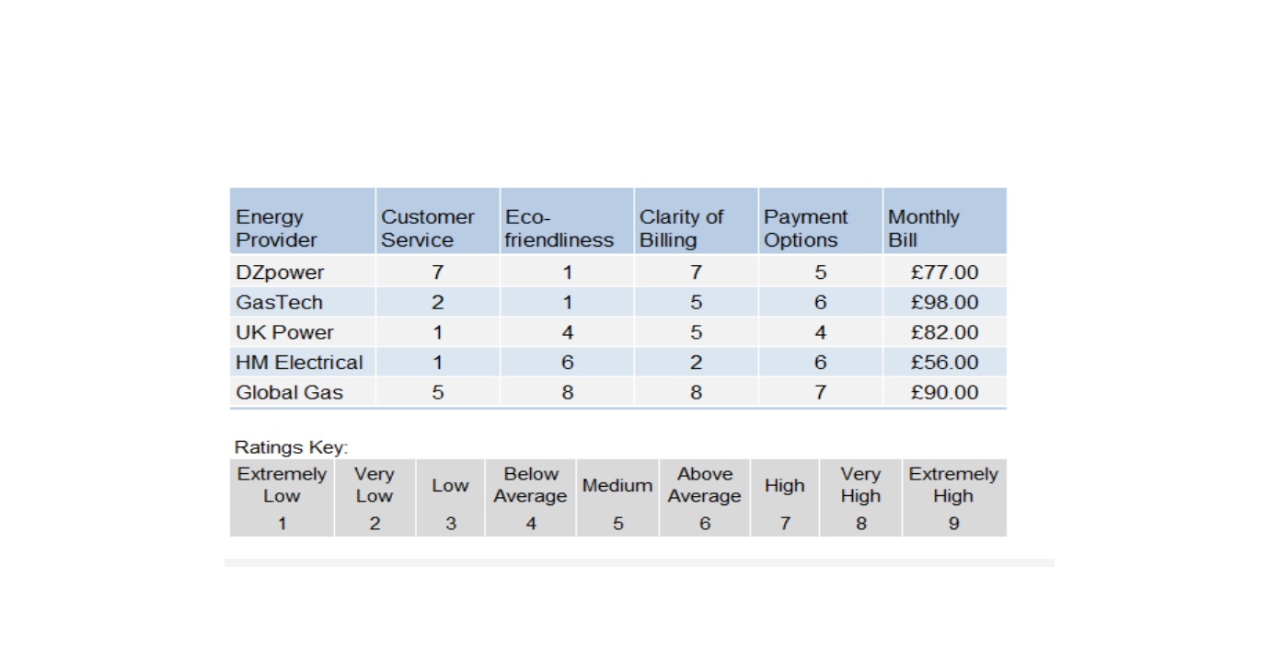Click the Payment Options column header
Viewport: 1280px width, 659px height.
coord(820,221)
